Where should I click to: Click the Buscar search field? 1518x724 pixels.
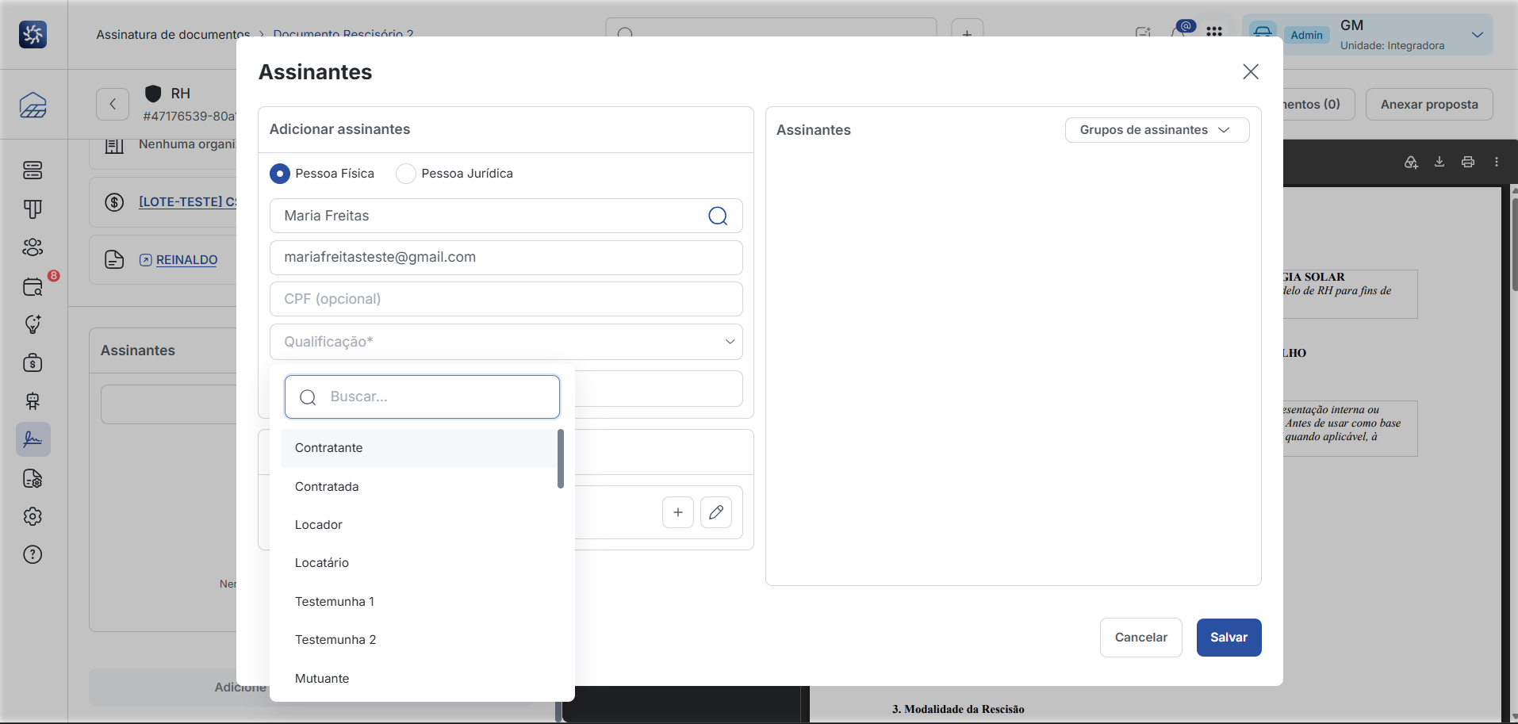(422, 396)
